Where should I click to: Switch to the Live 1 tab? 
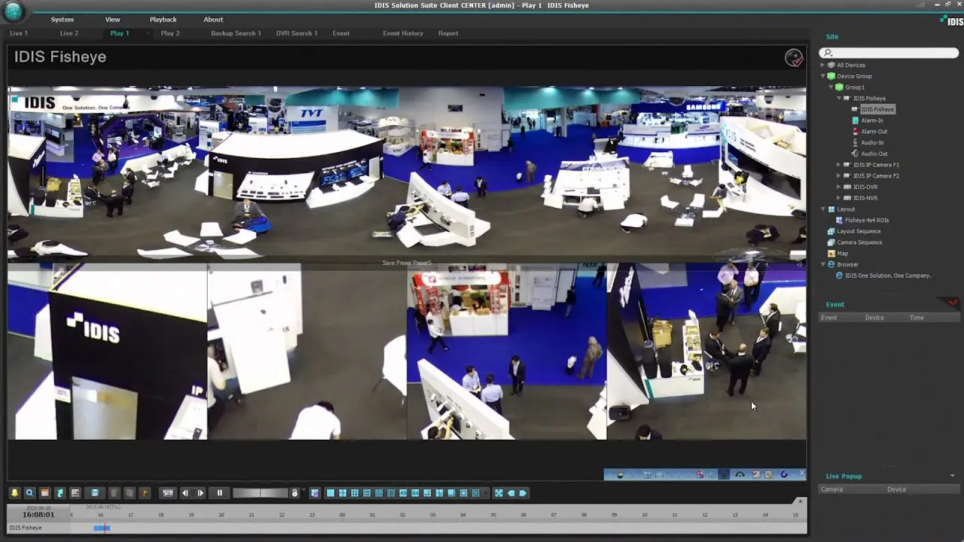coord(19,33)
